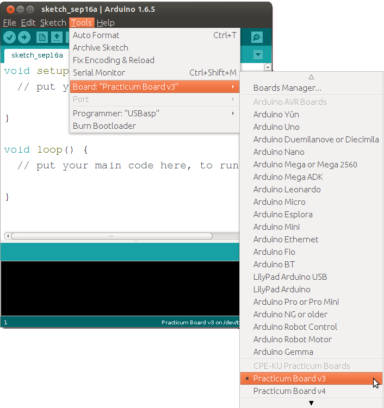This screenshot has height=408, width=384.
Task: Open the Sketch menu
Action: pyautogui.click(x=53, y=22)
